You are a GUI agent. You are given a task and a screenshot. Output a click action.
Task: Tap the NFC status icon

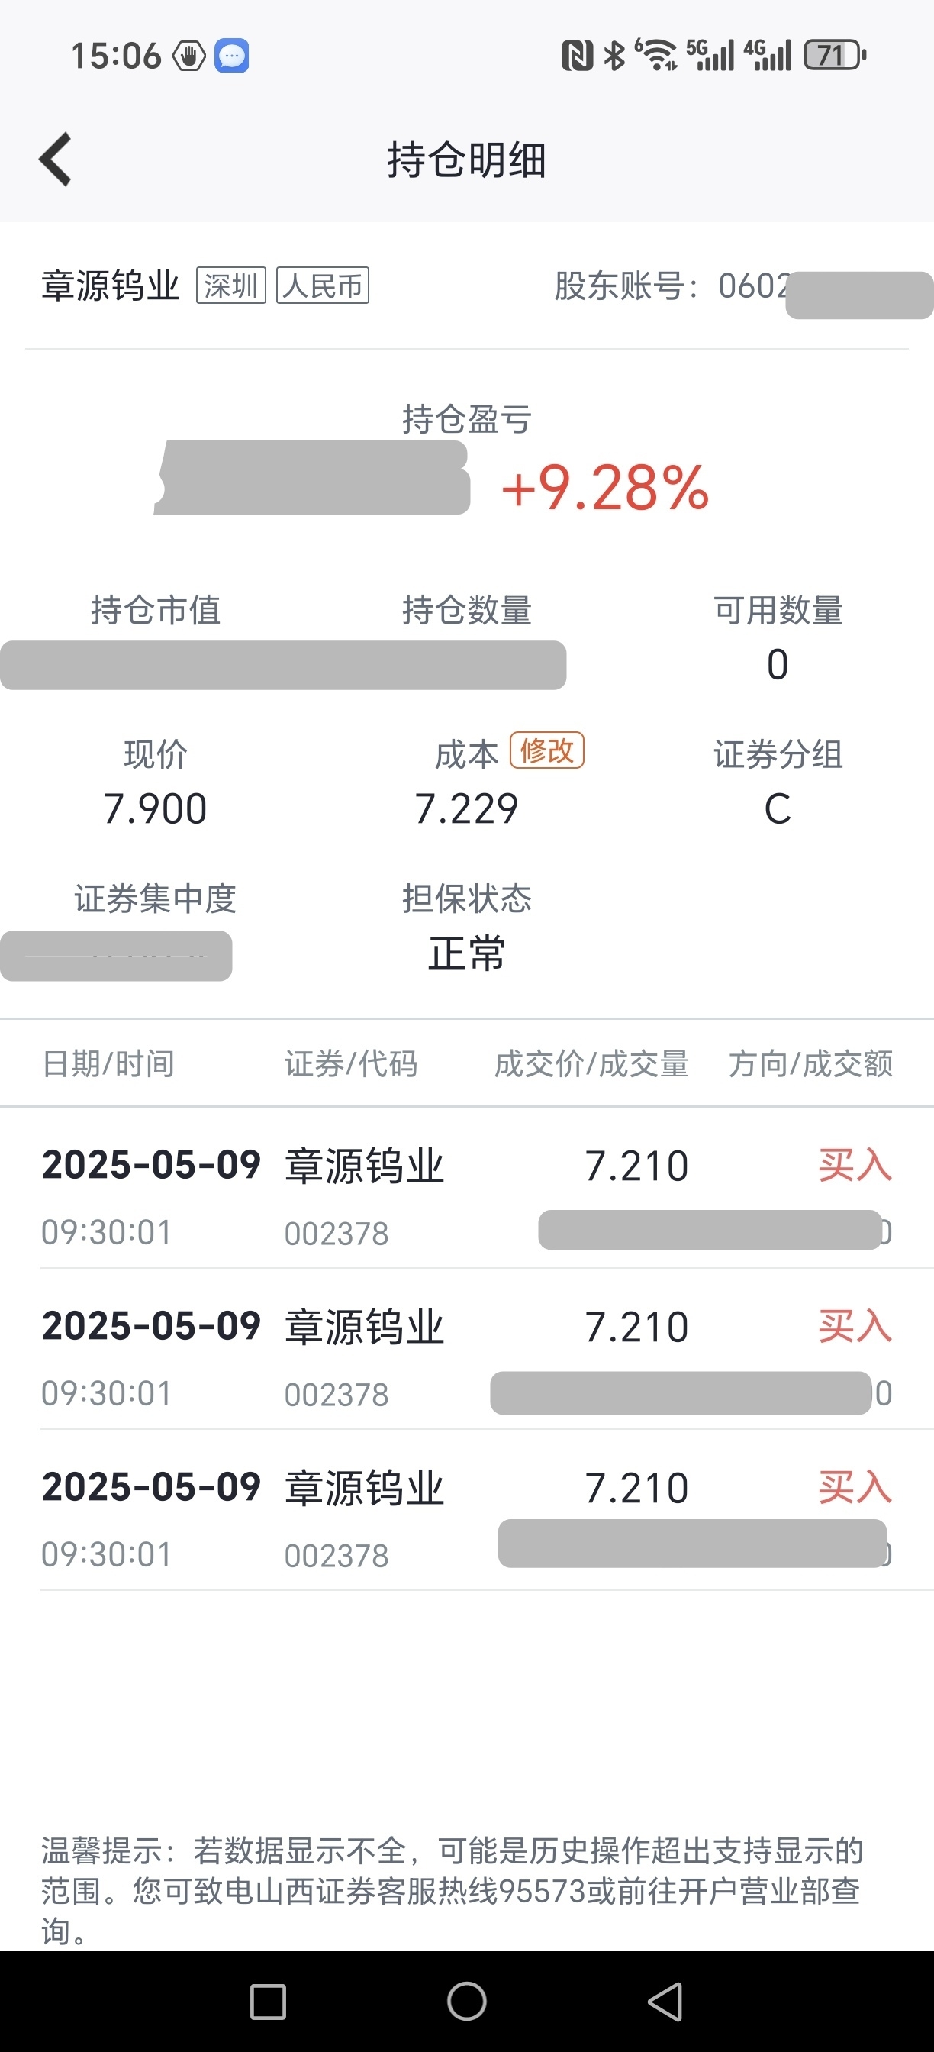[578, 56]
